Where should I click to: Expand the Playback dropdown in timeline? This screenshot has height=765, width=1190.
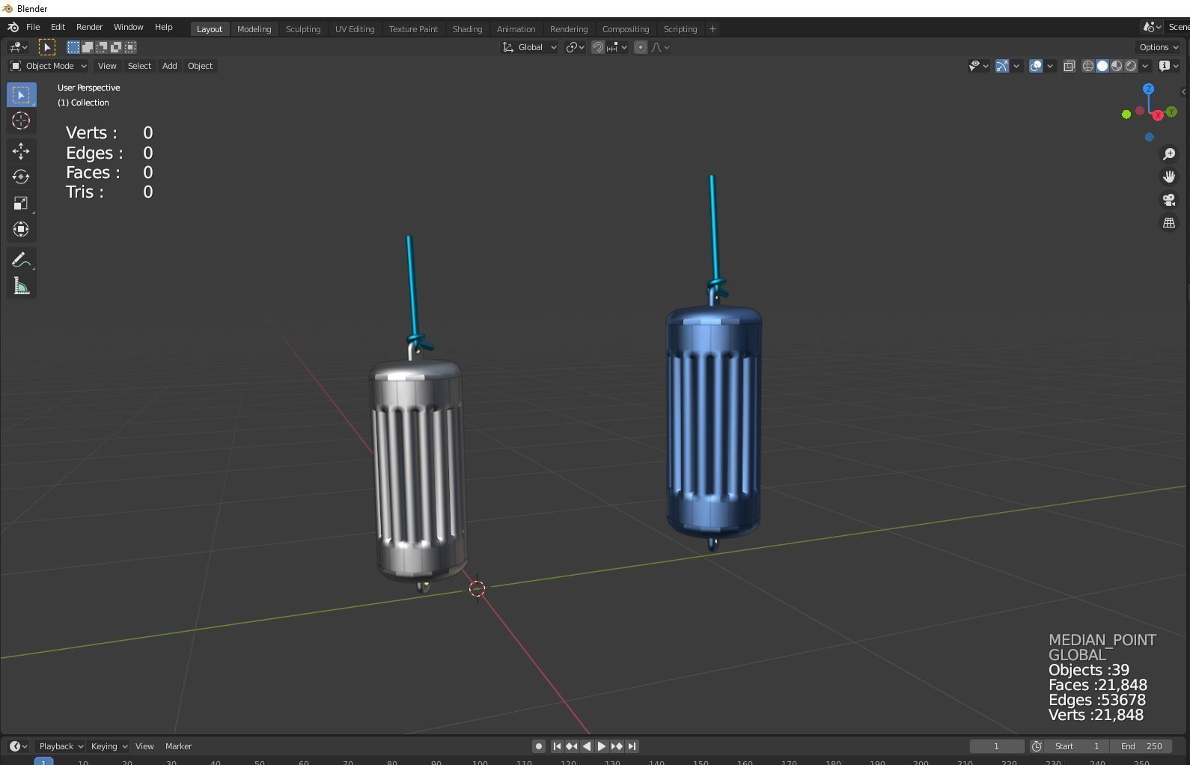pyautogui.click(x=61, y=746)
